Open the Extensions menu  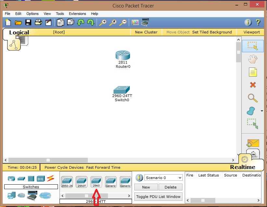click(77, 14)
